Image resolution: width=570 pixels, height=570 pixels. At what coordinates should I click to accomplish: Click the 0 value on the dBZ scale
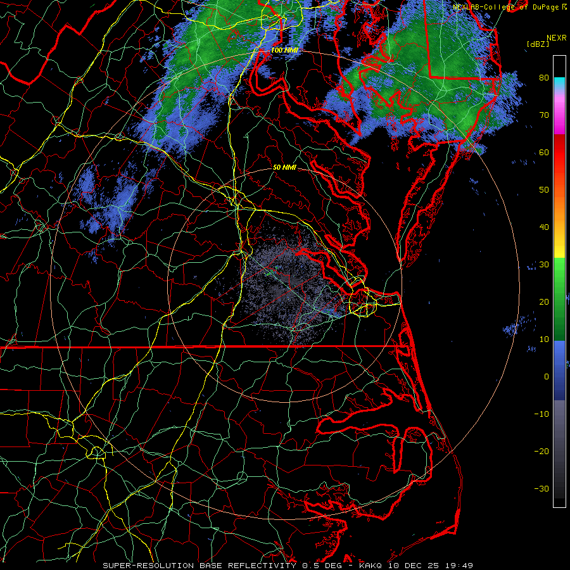coord(547,377)
